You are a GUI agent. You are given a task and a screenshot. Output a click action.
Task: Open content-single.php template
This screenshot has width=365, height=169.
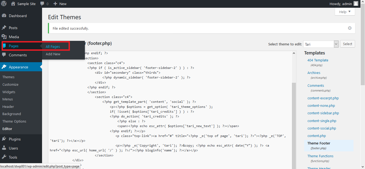[x=322, y=121]
